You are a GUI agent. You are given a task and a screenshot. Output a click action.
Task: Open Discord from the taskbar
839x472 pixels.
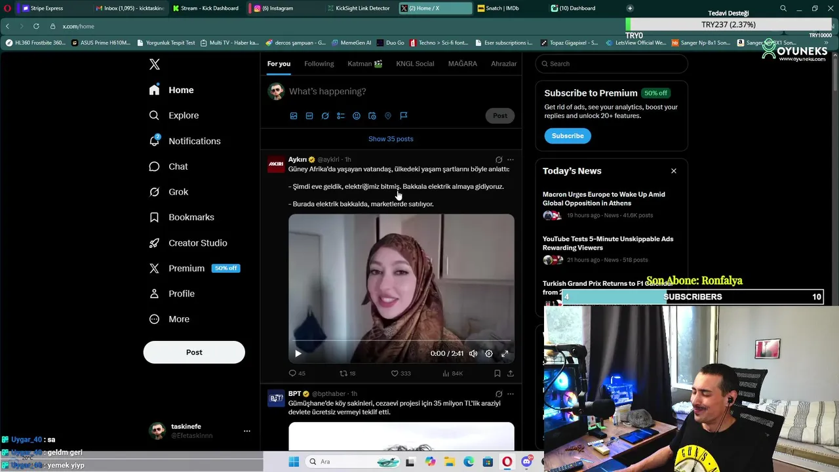pyautogui.click(x=526, y=462)
